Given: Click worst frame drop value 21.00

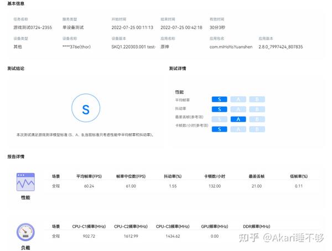Looking at the screenshot, I should tap(257, 186).
